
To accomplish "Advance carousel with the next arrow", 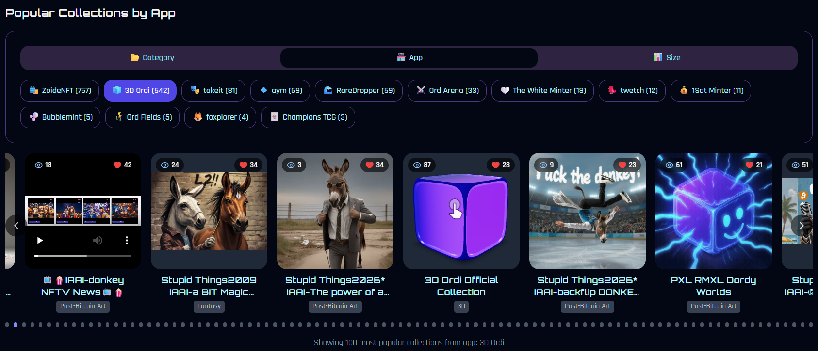I will (x=802, y=226).
